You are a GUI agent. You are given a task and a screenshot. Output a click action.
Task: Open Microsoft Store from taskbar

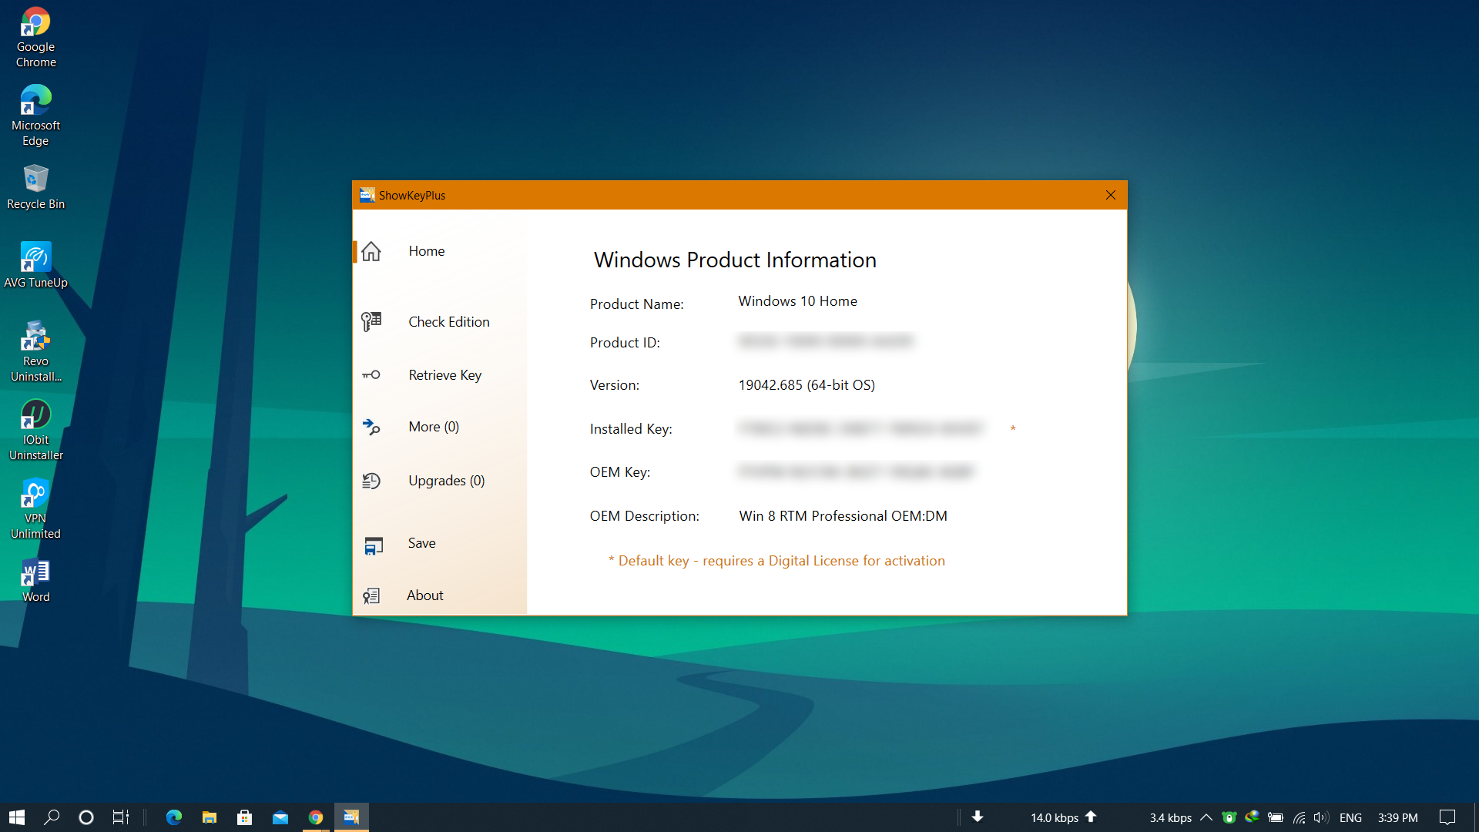click(245, 817)
